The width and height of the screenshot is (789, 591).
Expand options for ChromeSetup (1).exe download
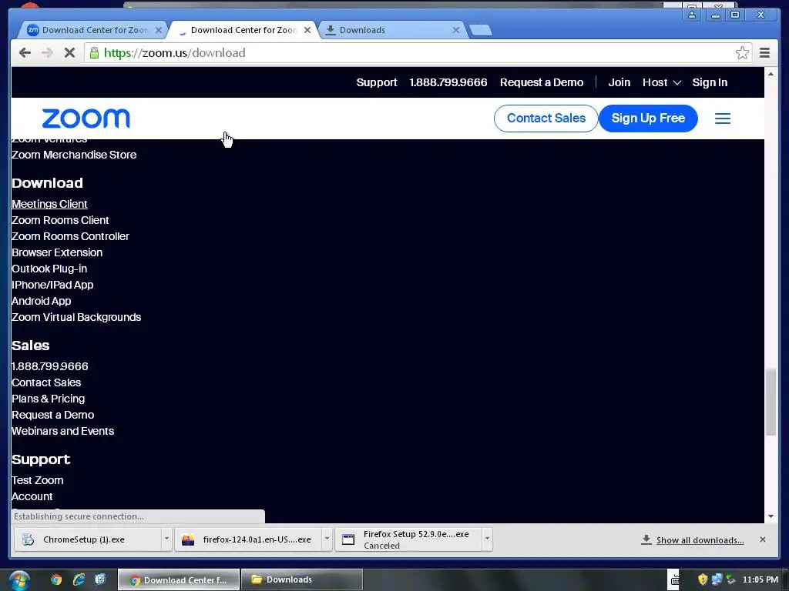166,539
